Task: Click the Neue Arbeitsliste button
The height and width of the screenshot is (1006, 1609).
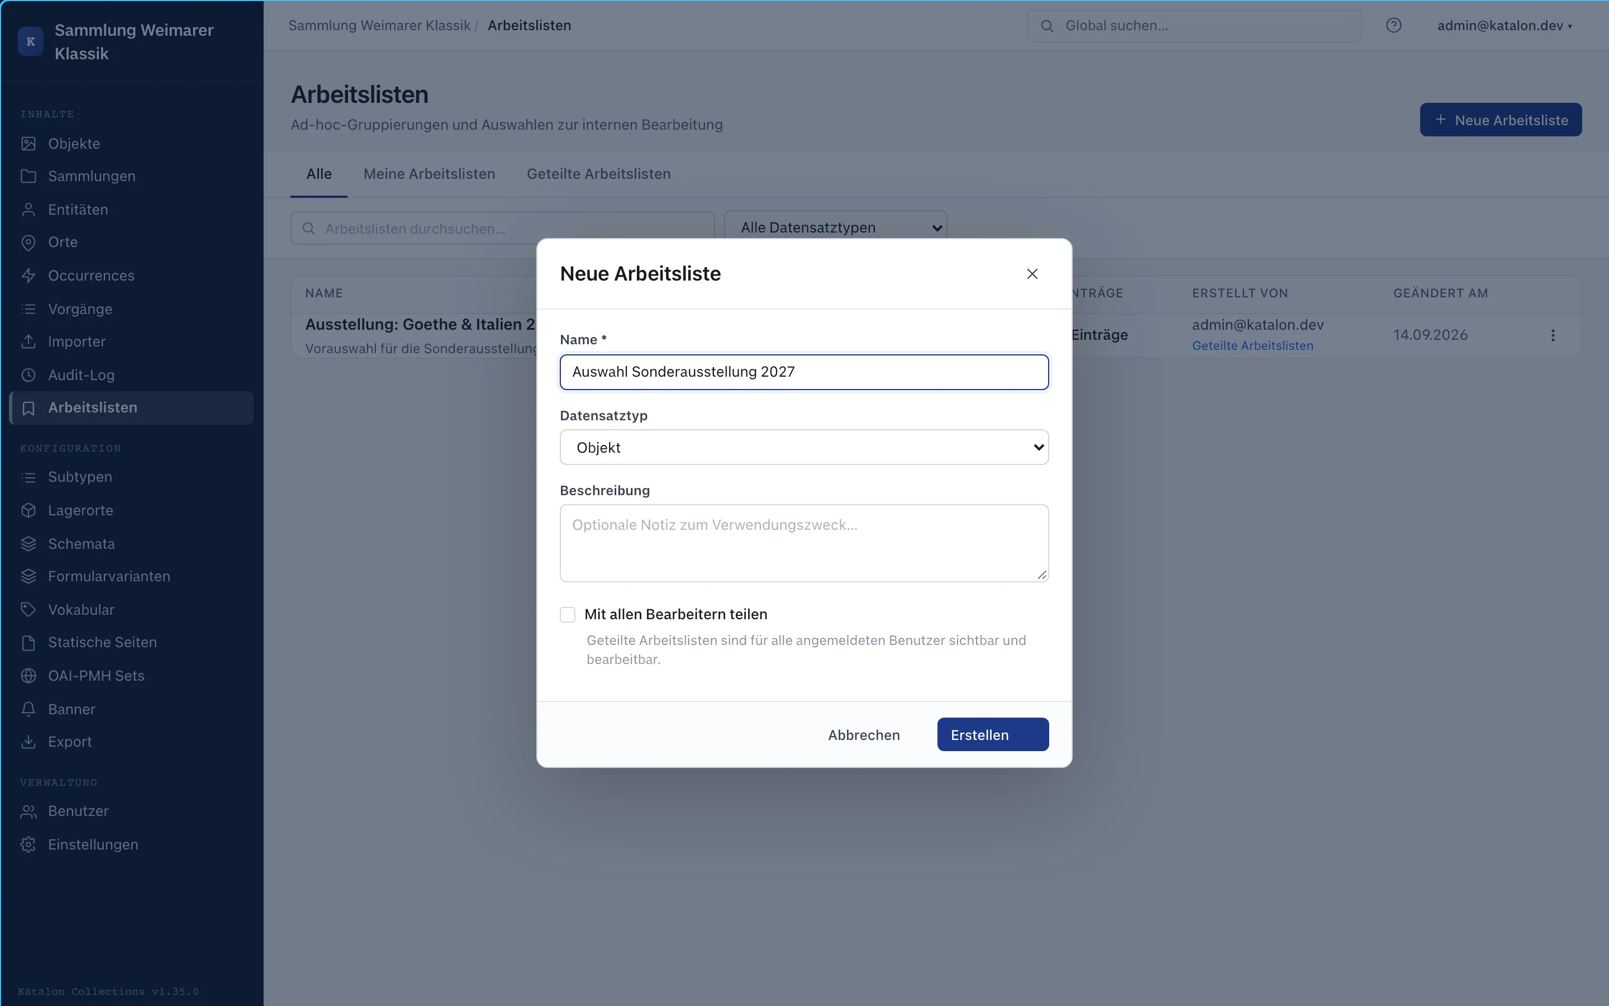Action: pos(1501,120)
